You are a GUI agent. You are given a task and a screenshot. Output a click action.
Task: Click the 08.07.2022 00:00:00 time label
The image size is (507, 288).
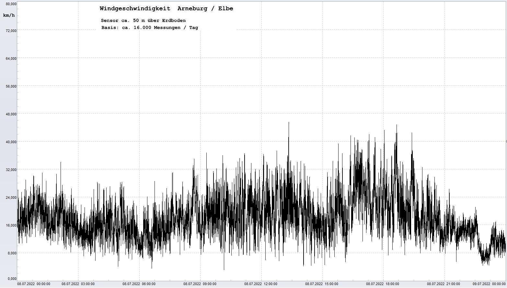tap(34, 284)
